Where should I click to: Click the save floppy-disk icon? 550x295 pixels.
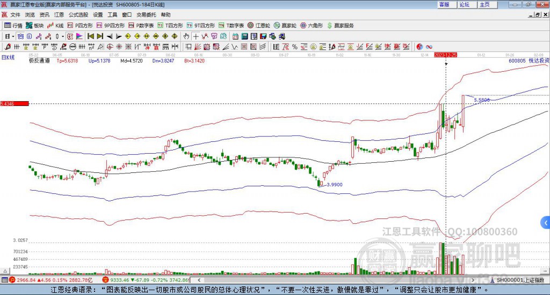pos(263,36)
